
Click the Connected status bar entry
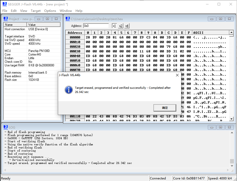coord(160,178)
